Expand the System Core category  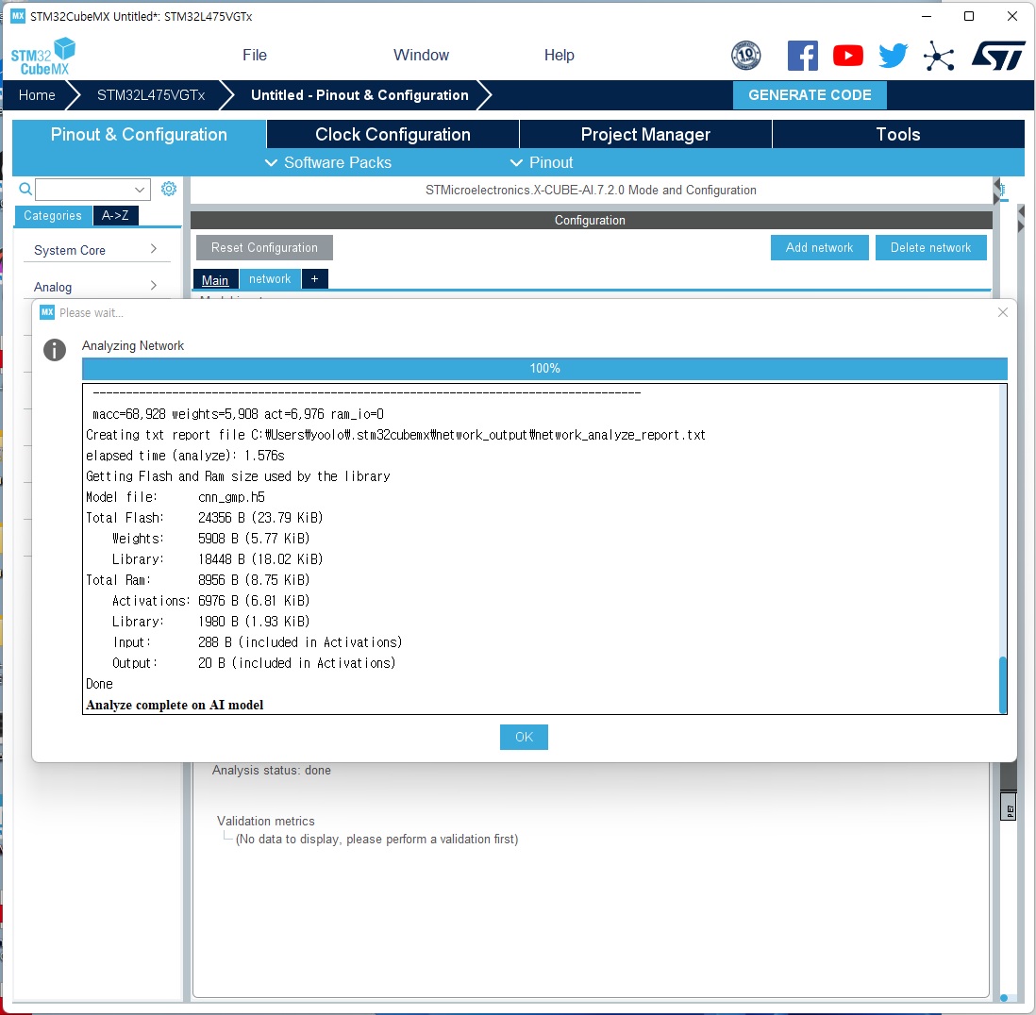coord(96,250)
